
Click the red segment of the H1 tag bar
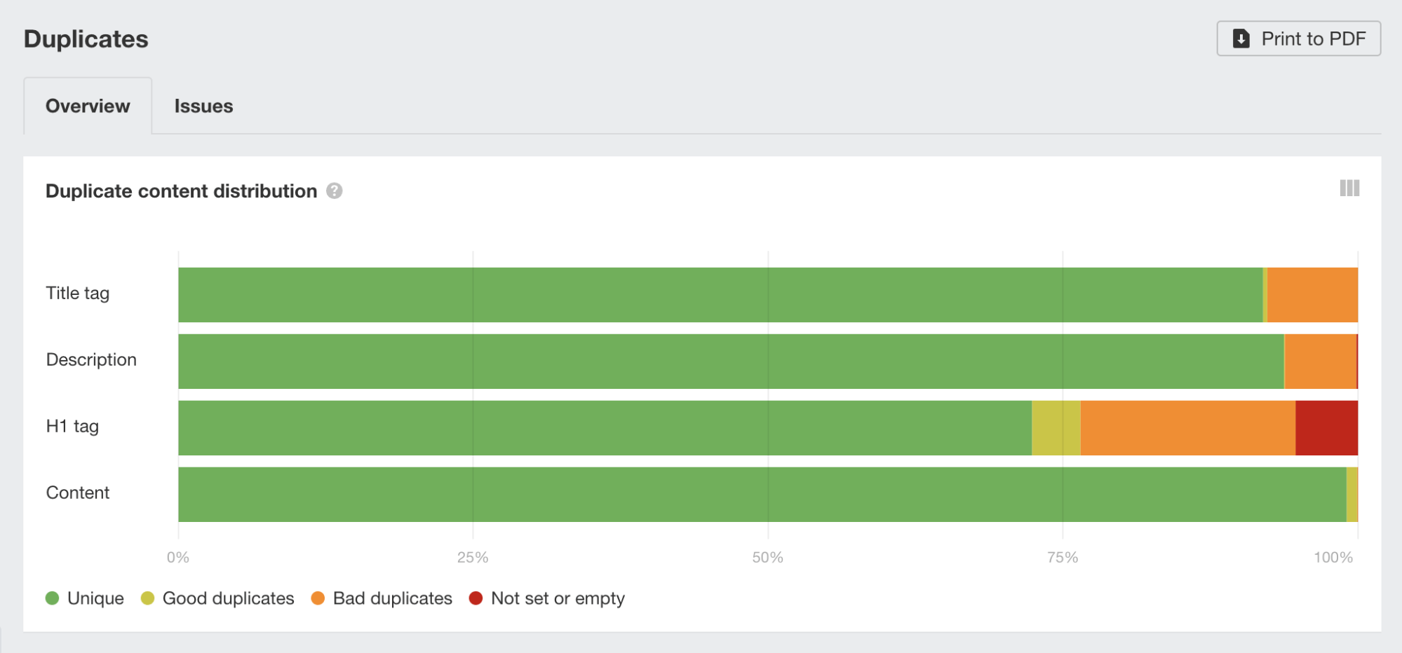pyautogui.click(x=1326, y=426)
